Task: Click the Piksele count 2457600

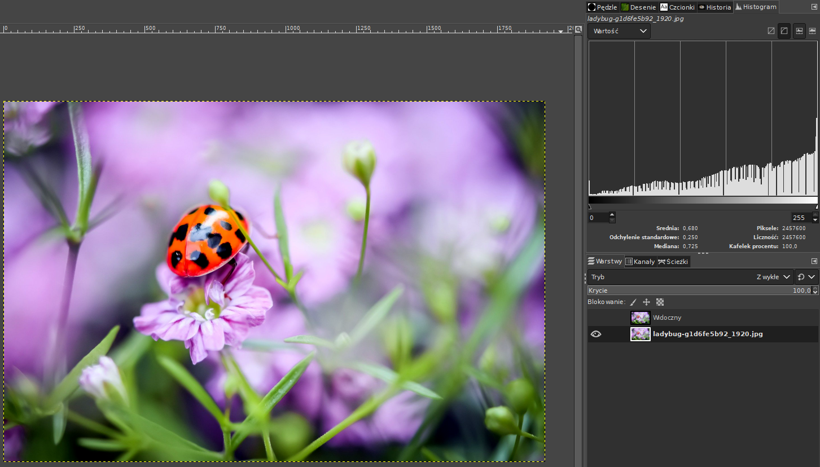Action: tap(793, 228)
